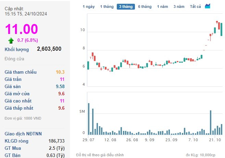Image resolution: width=225 pixels, height=158 pixels.
Task: Click the Khối lượng value 2,603,500
Action: 49,49
